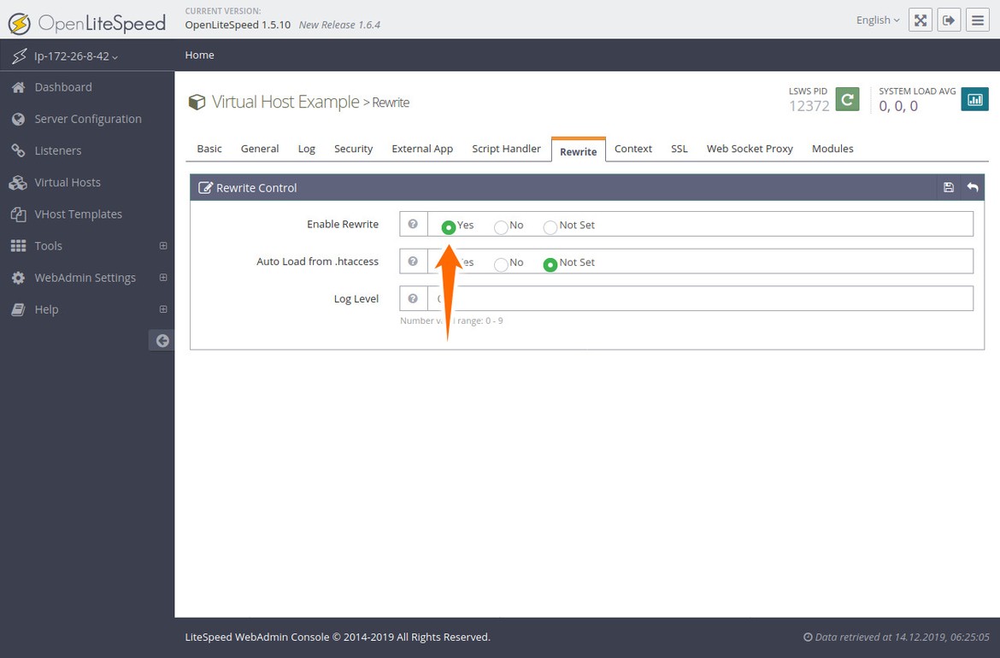The height and width of the screenshot is (658, 1000).
Task: Select Not Set for Auto Load from .htaccess
Action: tap(550, 264)
